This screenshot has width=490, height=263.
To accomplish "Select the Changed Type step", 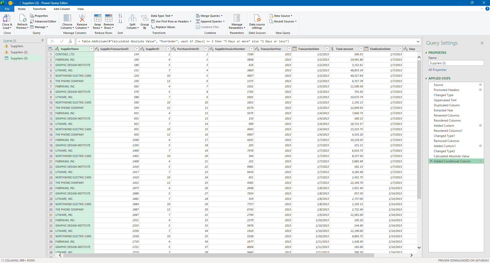I will [444, 95].
